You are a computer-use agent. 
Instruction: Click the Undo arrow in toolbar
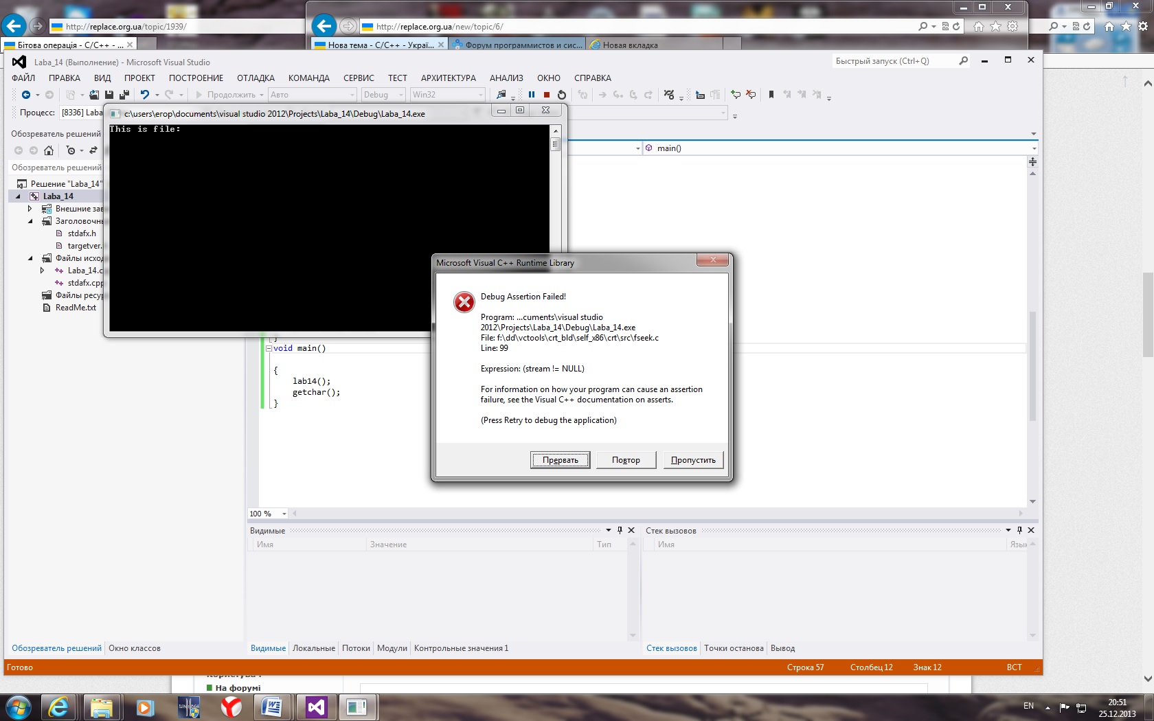click(144, 95)
